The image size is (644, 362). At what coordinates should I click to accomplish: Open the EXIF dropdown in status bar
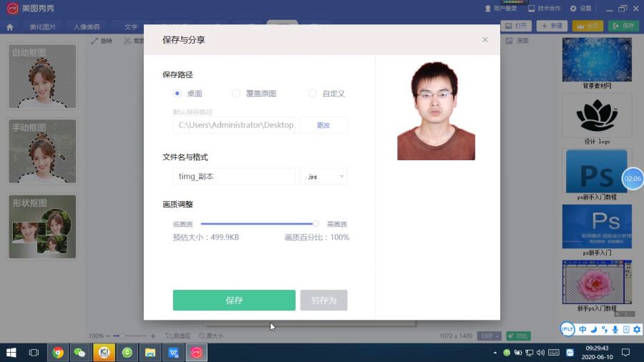pyautogui.click(x=489, y=336)
